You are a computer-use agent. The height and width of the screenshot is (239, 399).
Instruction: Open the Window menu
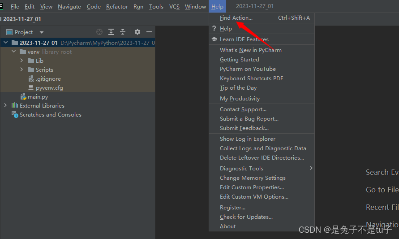click(195, 7)
